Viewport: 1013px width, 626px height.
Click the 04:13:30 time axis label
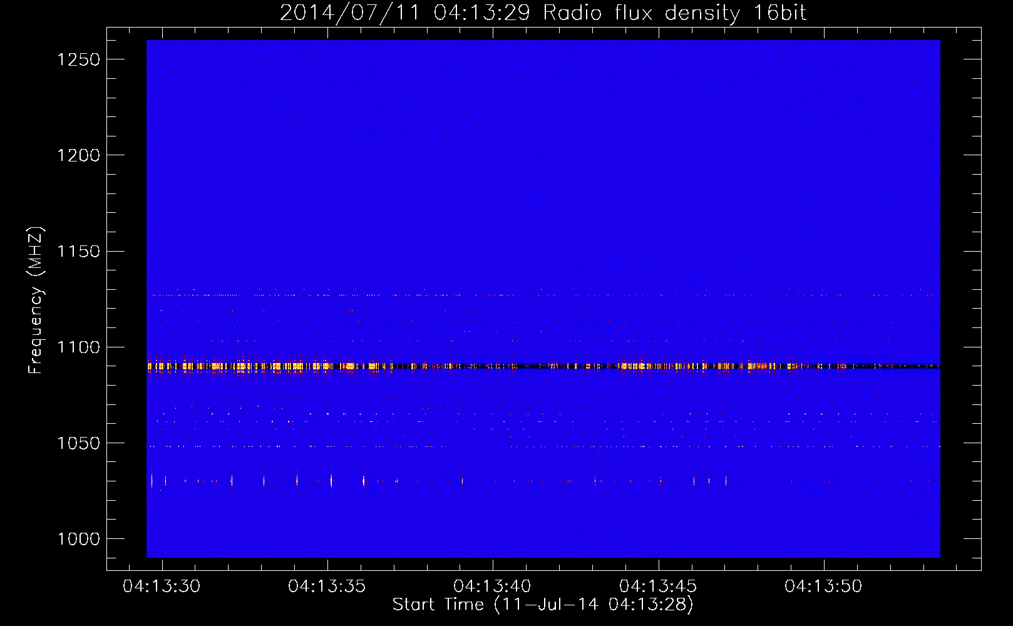tap(162, 587)
